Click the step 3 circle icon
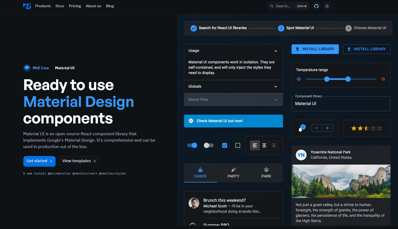This screenshot has width=398, height=229. coord(349,28)
